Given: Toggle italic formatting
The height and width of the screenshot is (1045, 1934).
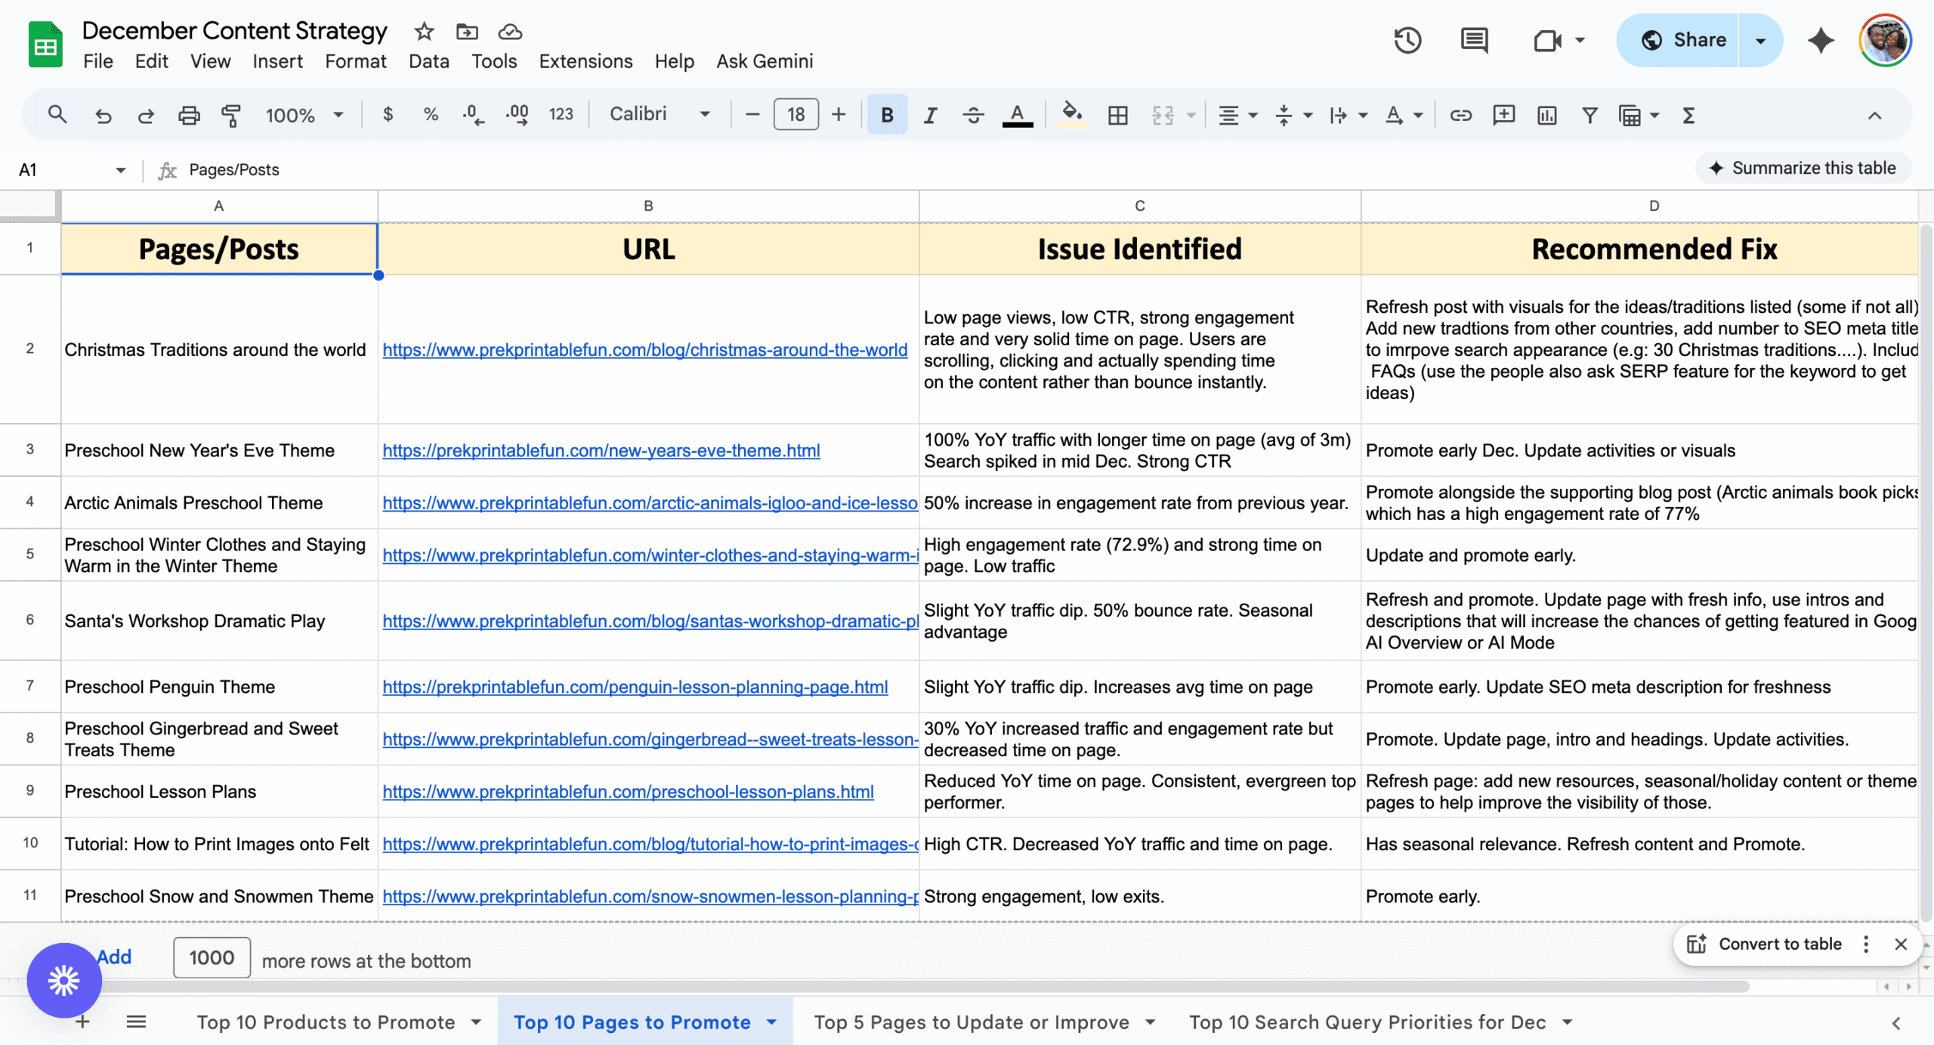Looking at the screenshot, I should coord(929,115).
